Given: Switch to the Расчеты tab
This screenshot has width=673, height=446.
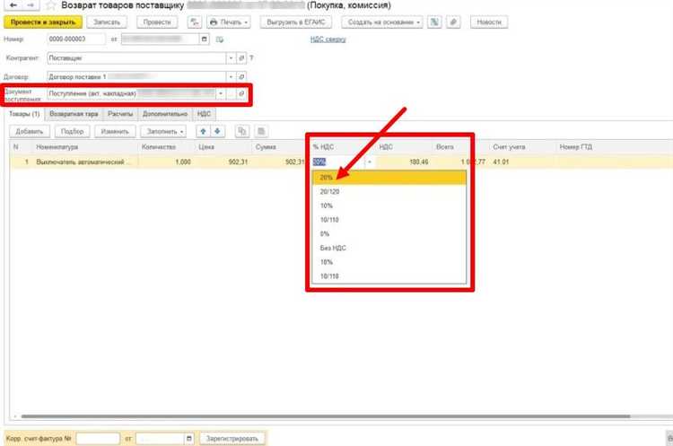Looking at the screenshot, I should tap(120, 114).
